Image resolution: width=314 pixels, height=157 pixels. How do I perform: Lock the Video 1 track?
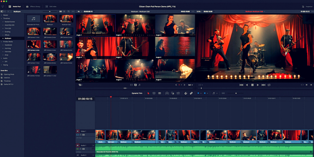tap(80, 135)
